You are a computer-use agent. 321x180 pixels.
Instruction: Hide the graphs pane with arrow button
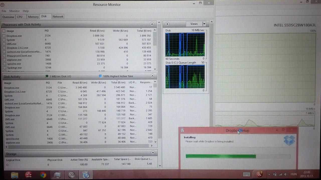[167, 24]
